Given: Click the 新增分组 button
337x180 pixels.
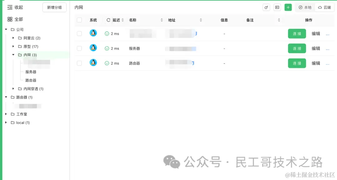Looking at the screenshot, I should [x=54, y=7].
